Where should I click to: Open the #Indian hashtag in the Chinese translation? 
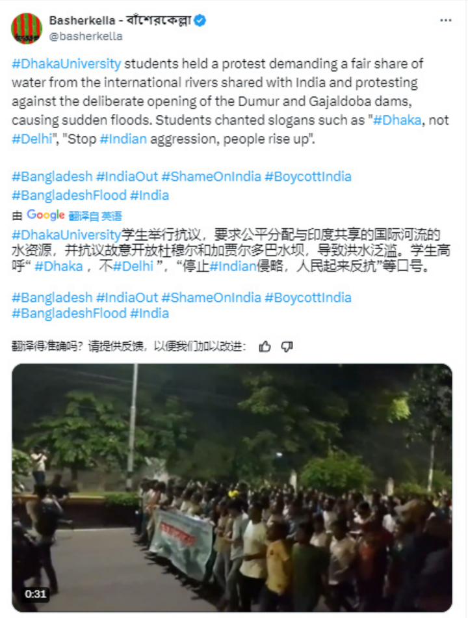click(233, 267)
